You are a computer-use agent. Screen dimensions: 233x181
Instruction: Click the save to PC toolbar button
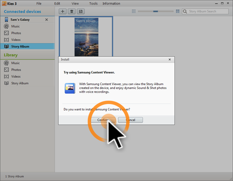tap(80, 11)
